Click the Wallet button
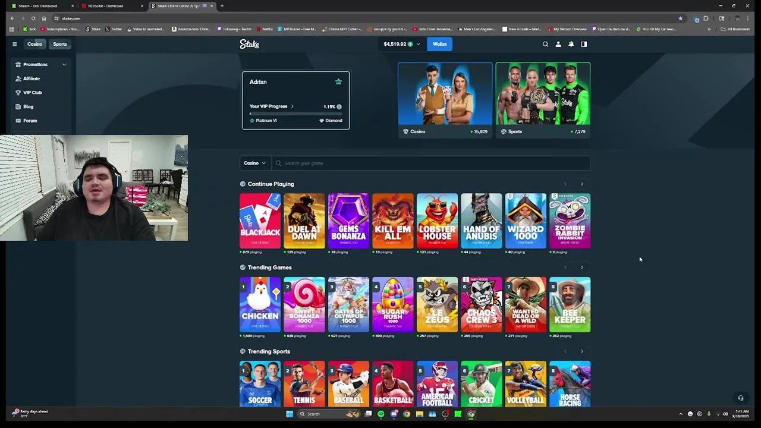Screen dimensions: 761x428 pos(439,44)
